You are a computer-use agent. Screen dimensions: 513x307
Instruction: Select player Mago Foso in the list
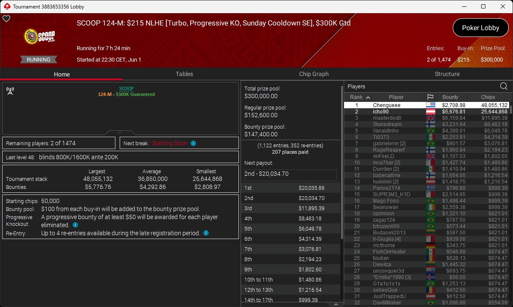[426, 201]
